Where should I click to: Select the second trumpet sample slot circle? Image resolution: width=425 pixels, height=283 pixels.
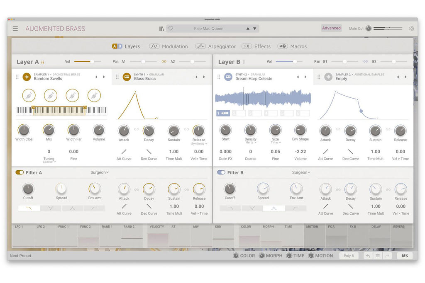click(x=51, y=95)
